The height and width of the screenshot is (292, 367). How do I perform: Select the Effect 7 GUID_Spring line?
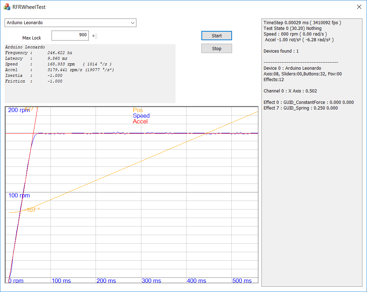(x=301, y=108)
